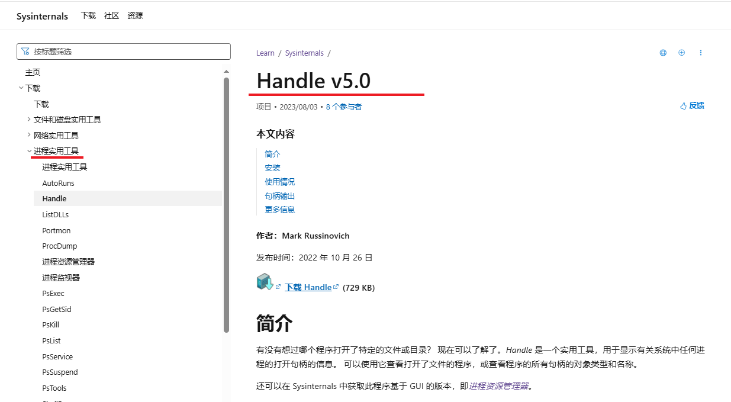This screenshot has height=402, width=731.
Task: Expand the 网络实用工具 node
Action: (x=30, y=136)
